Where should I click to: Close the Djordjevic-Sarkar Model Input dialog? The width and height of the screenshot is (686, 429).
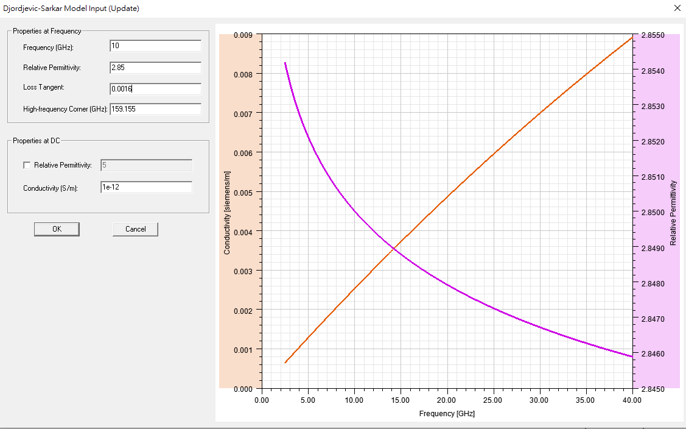677,9
